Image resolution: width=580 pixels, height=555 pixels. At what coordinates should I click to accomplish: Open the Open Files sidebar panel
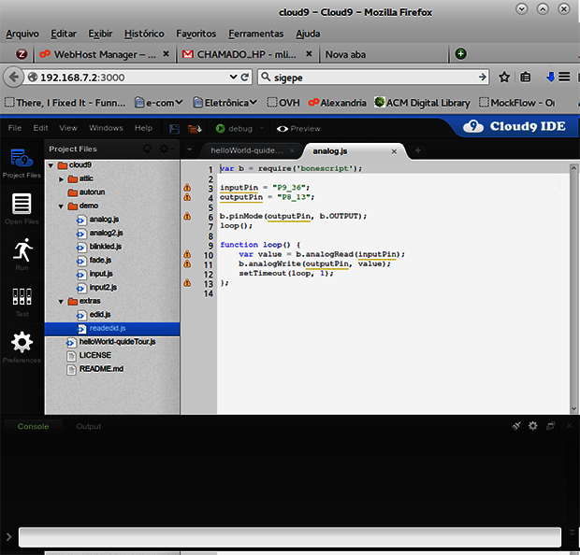pyautogui.click(x=22, y=208)
